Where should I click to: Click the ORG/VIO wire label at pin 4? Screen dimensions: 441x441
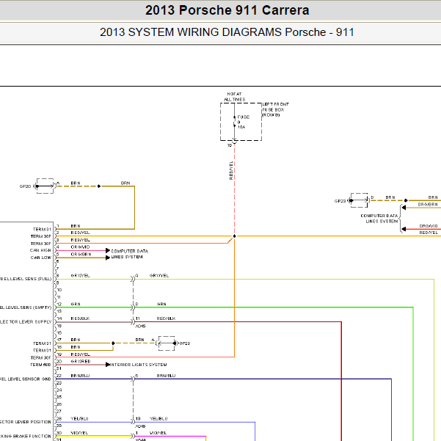(80, 247)
